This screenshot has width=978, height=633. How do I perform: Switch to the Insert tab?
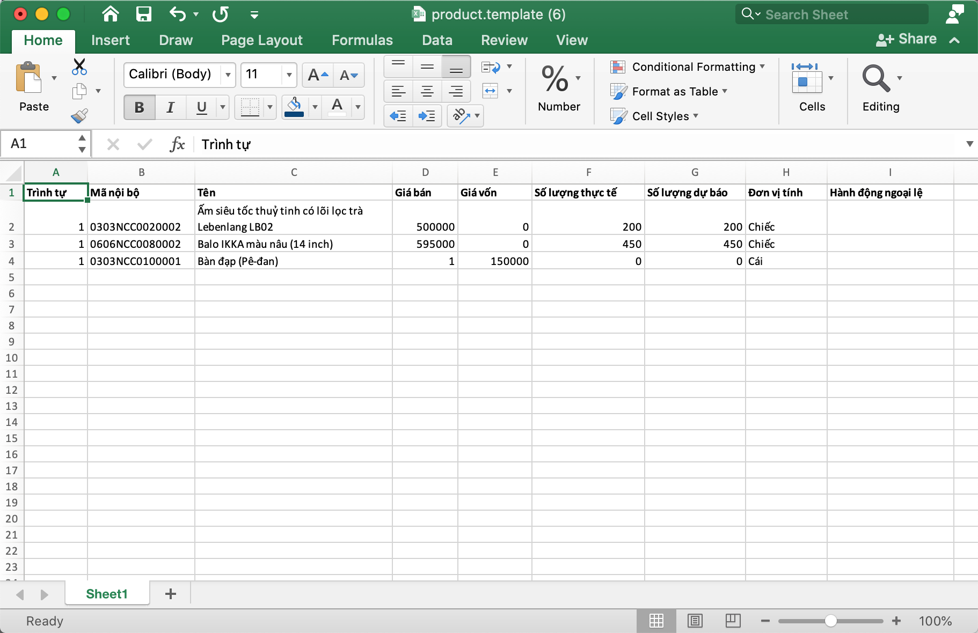coord(111,40)
